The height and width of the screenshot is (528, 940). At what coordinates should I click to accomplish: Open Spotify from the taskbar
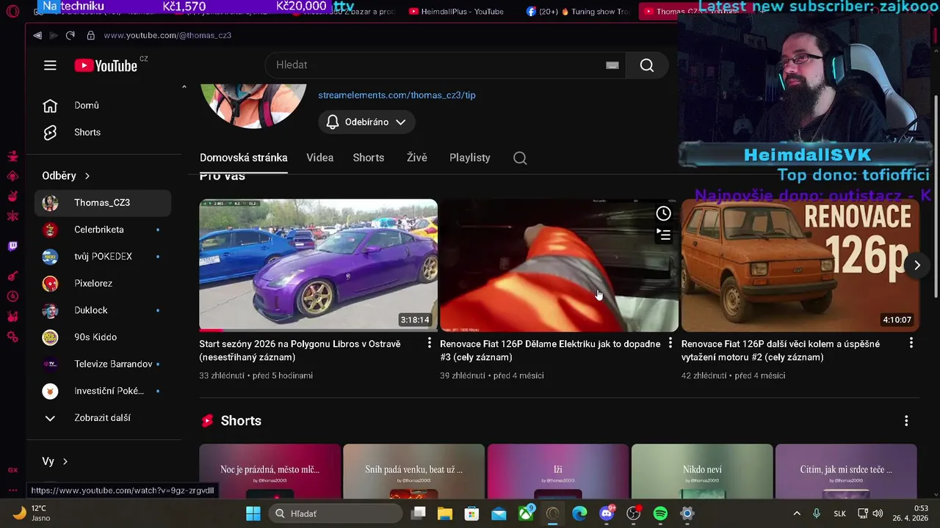(x=660, y=513)
